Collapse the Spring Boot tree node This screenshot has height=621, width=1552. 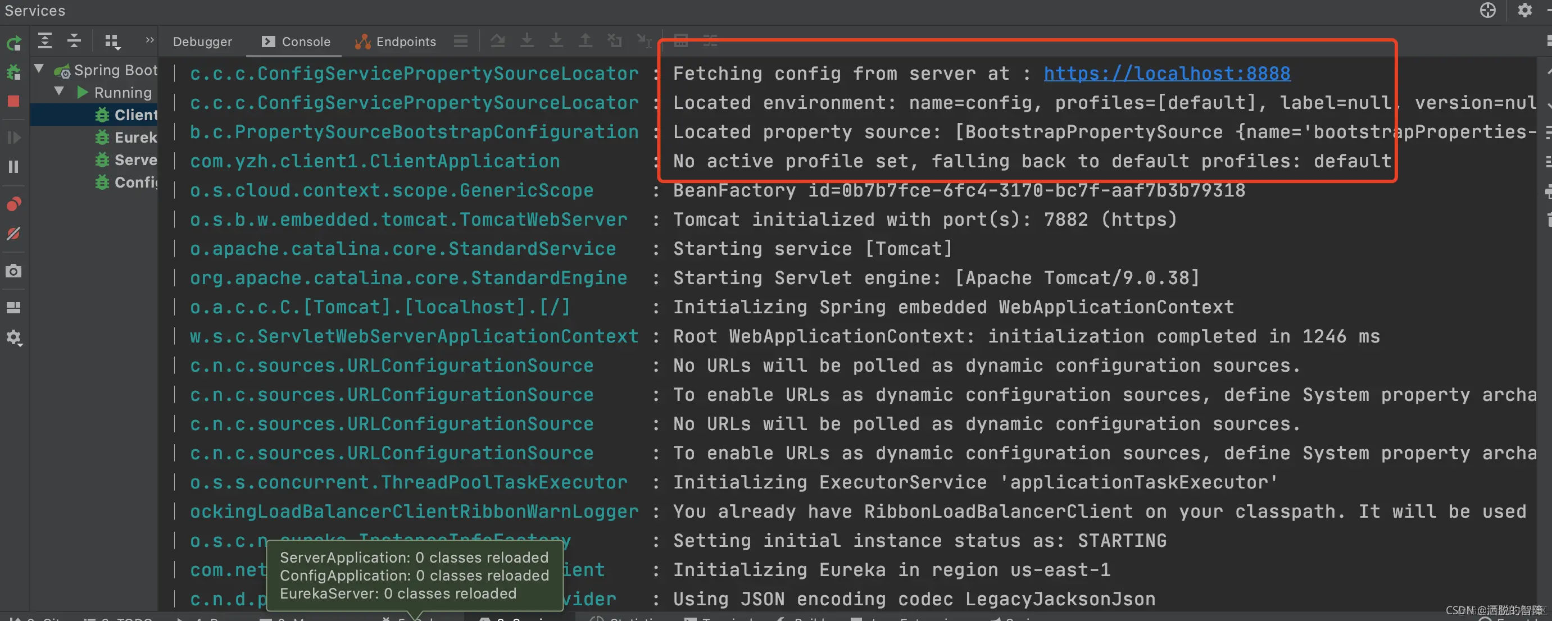pyautogui.click(x=39, y=69)
